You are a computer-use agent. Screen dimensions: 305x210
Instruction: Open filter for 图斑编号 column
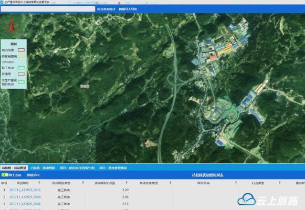(x=39, y=183)
